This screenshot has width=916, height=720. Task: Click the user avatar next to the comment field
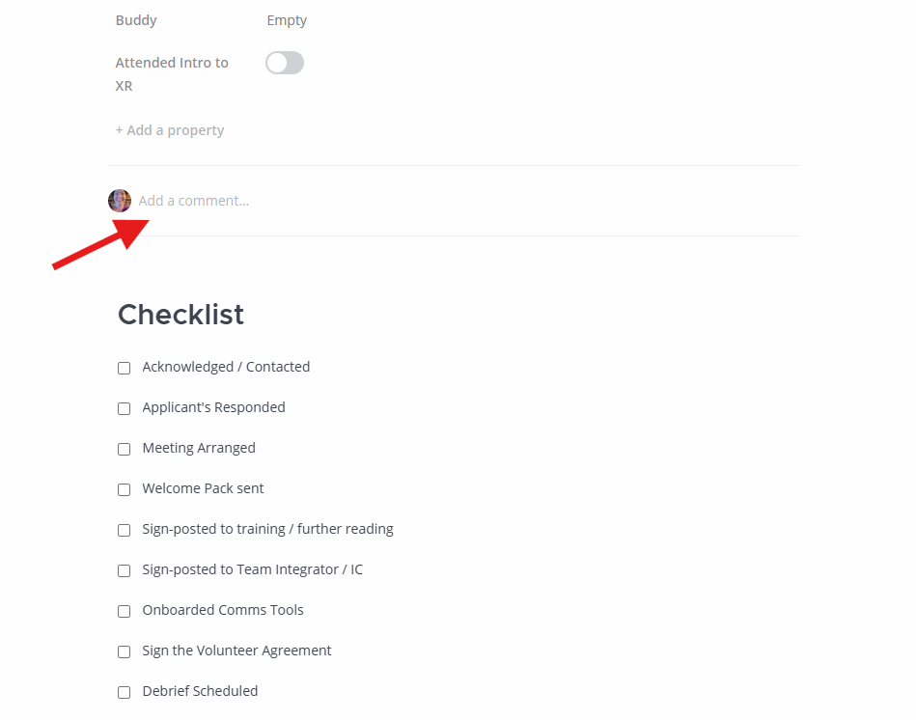pyautogui.click(x=119, y=200)
